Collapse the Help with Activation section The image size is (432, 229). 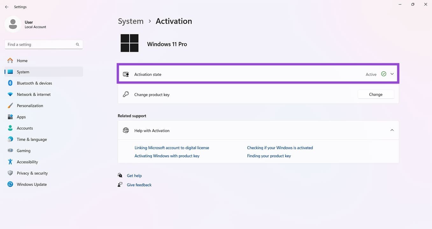pos(392,130)
